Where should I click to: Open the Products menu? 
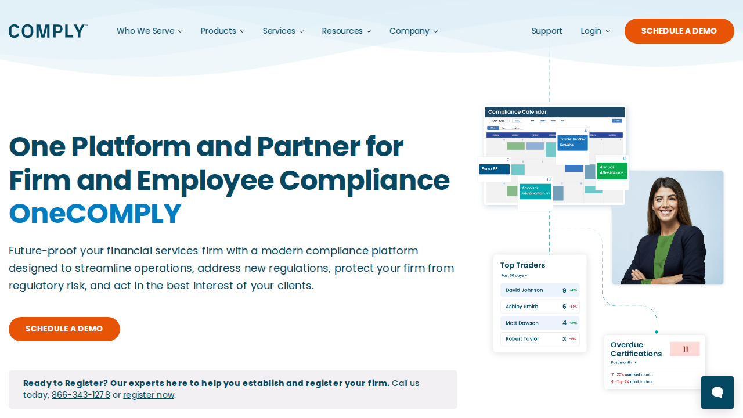[x=218, y=31]
